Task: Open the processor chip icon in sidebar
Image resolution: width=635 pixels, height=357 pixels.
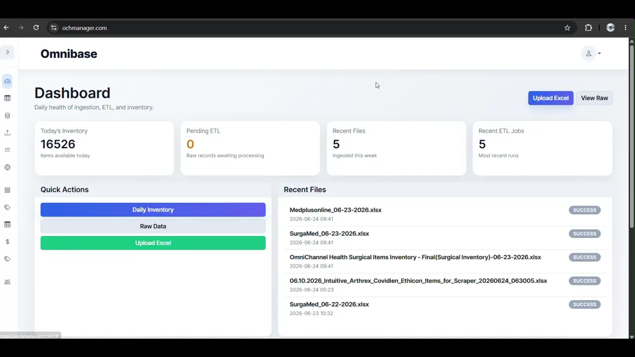Action: pyautogui.click(x=7, y=168)
